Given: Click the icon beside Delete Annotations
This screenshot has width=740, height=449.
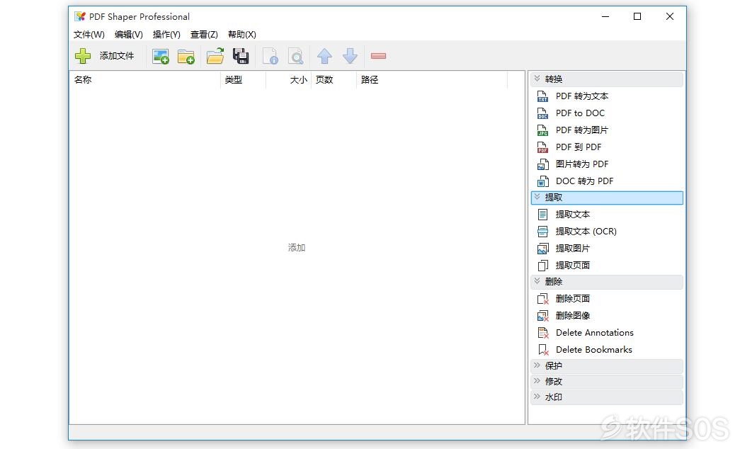Looking at the screenshot, I should pos(542,333).
